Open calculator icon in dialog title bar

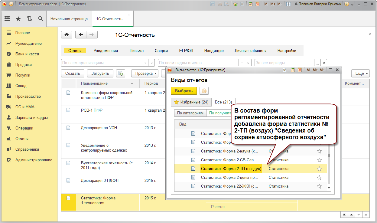293,70
